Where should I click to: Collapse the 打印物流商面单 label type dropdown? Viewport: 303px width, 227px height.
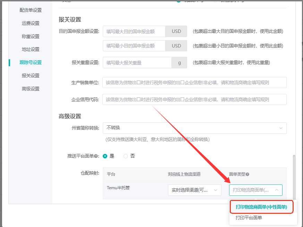click(x=256, y=190)
